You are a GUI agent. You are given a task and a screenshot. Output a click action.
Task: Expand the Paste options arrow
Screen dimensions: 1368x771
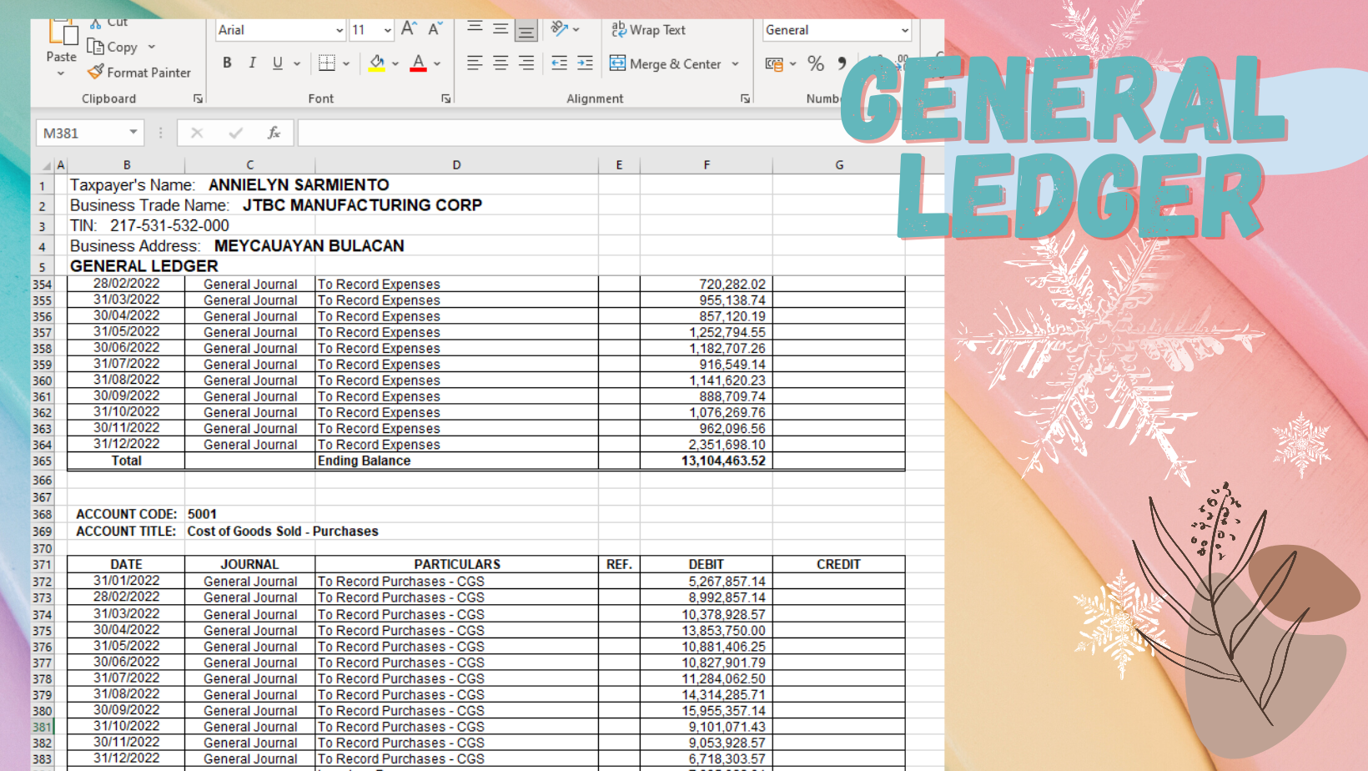tap(61, 73)
